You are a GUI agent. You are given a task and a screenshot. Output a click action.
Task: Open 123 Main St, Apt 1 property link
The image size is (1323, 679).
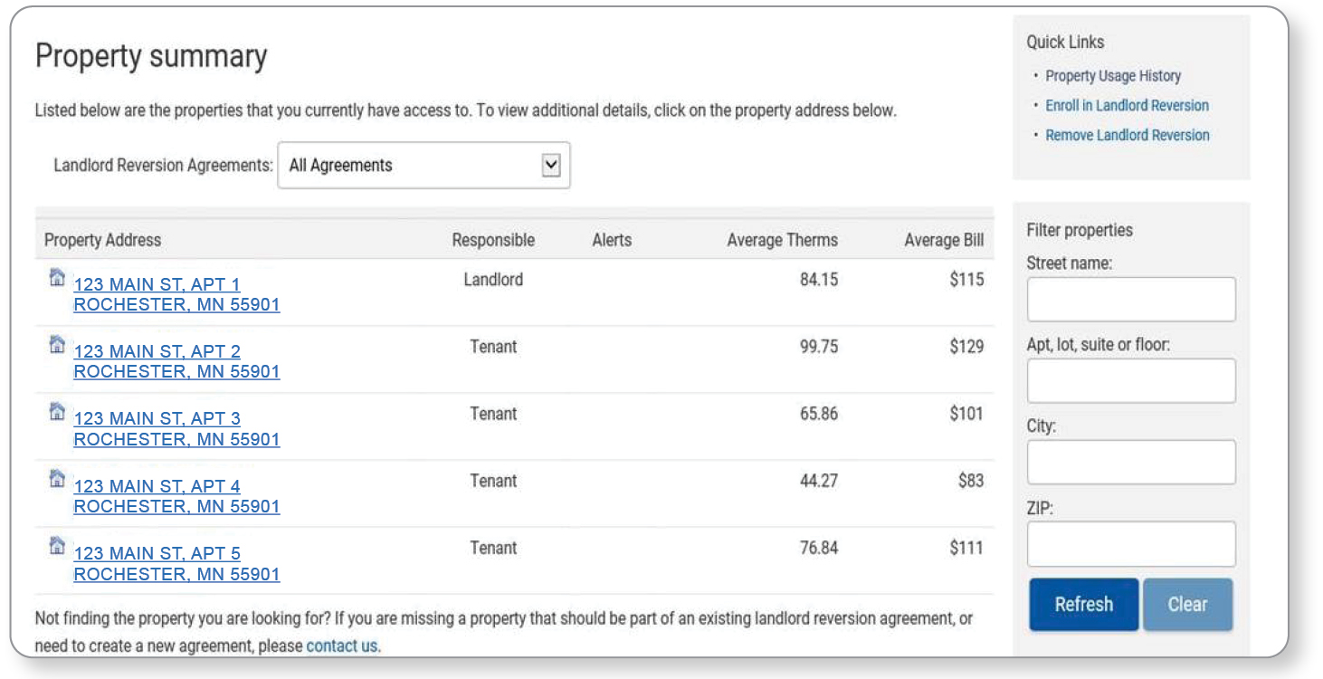176,294
